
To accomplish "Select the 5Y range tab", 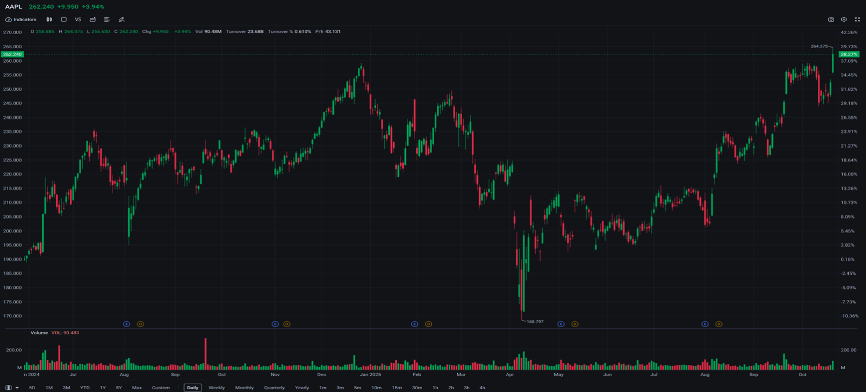I will [119, 388].
